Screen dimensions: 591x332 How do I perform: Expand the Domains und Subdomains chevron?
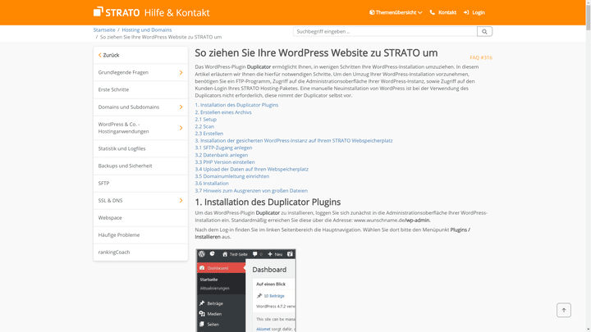click(181, 107)
